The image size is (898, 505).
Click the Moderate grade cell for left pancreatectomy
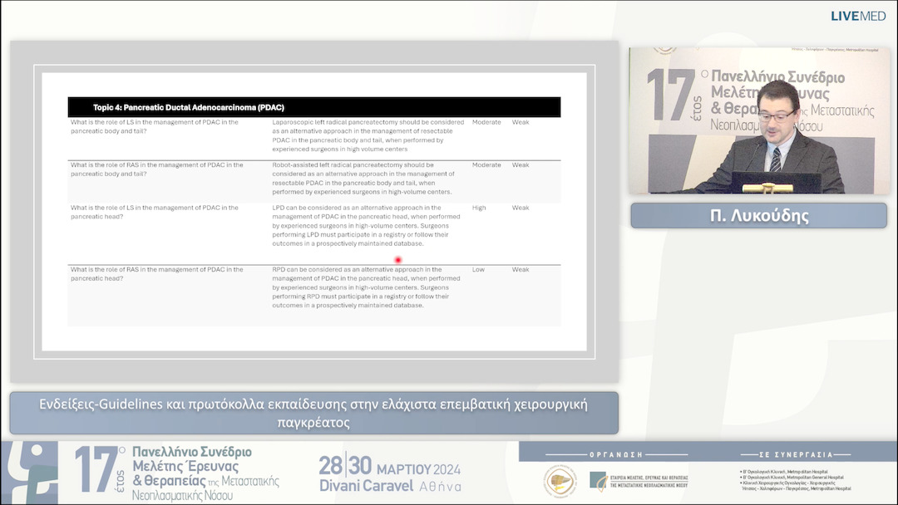click(486, 121)
